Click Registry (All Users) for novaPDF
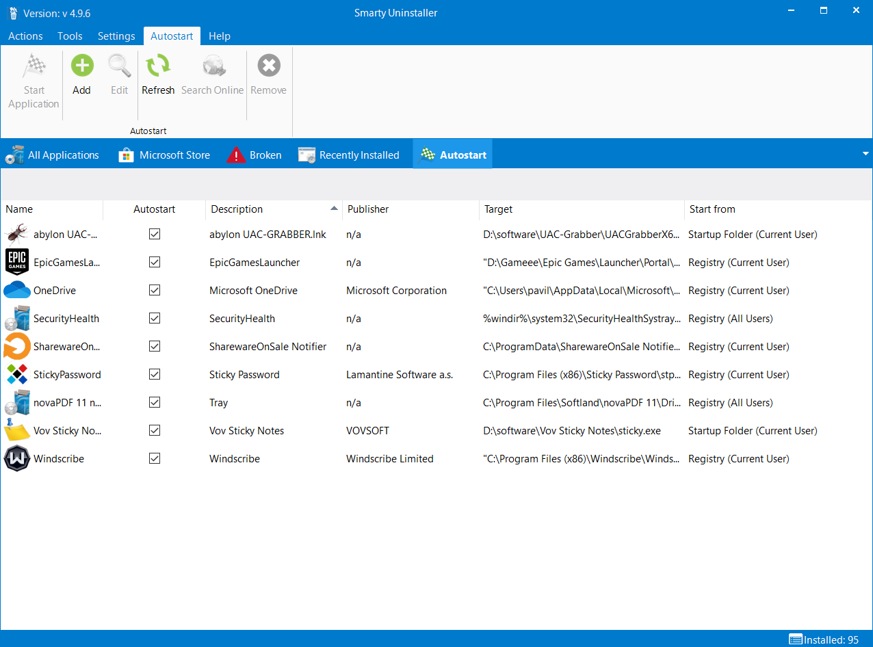The image size is (873, 647). tap(731, 403)
